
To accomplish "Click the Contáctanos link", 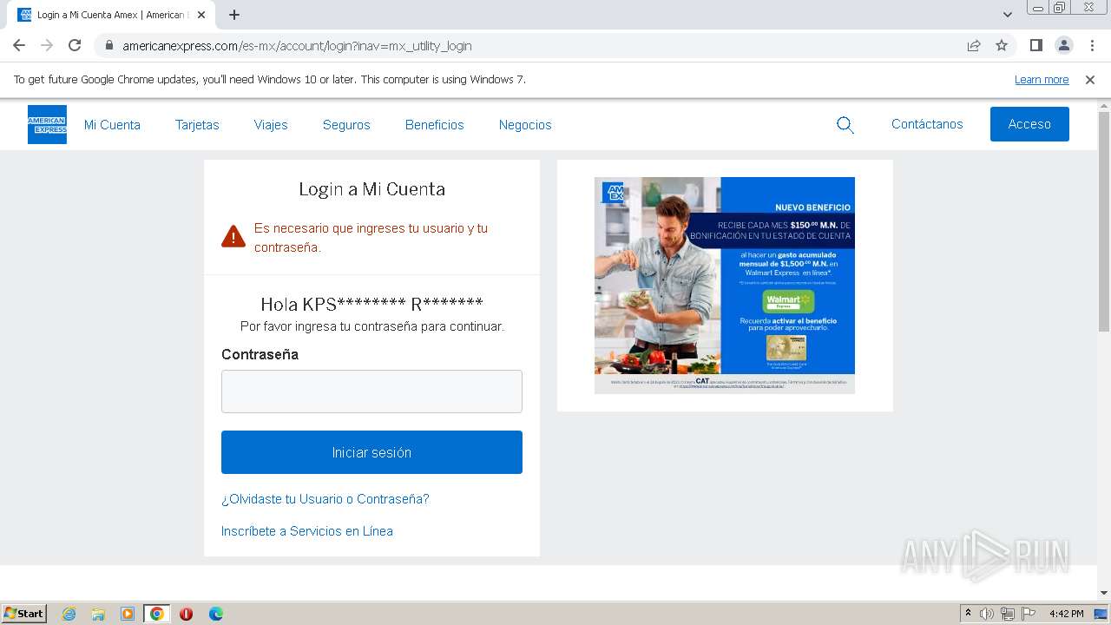I will 927,124.
